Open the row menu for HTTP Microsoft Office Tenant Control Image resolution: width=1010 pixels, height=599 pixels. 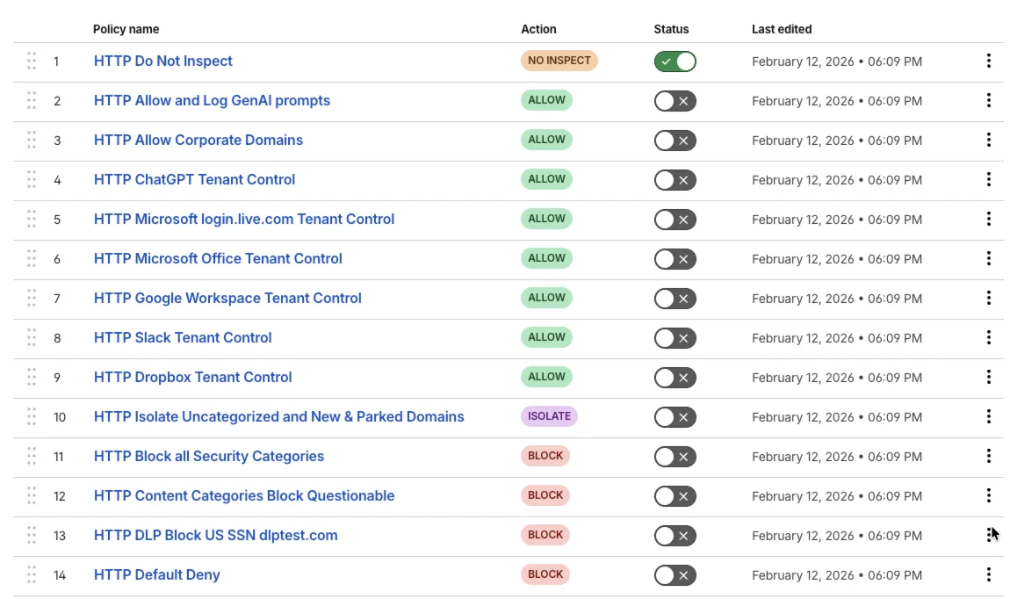[989, 258]
